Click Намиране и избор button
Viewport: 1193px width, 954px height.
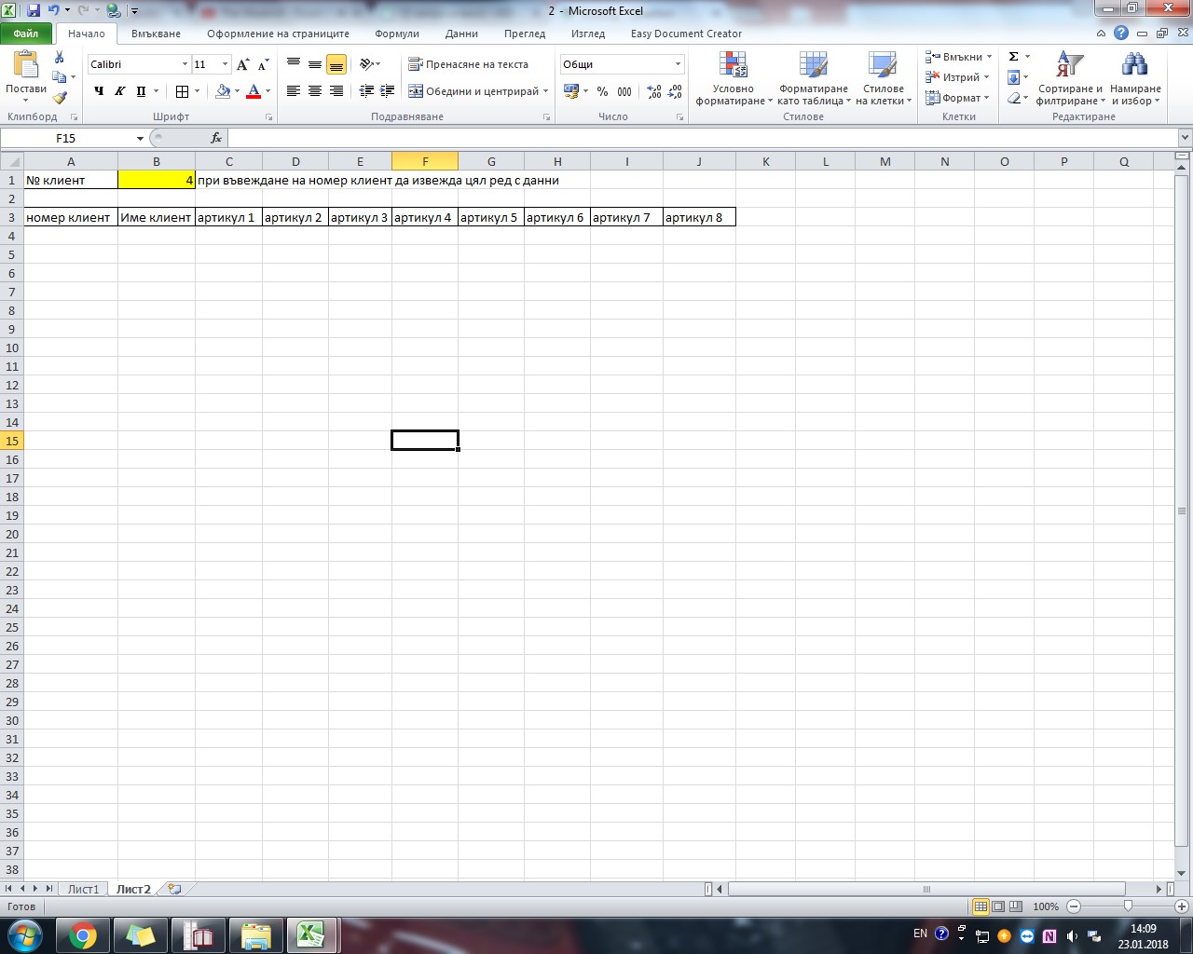click(1135, 78)
